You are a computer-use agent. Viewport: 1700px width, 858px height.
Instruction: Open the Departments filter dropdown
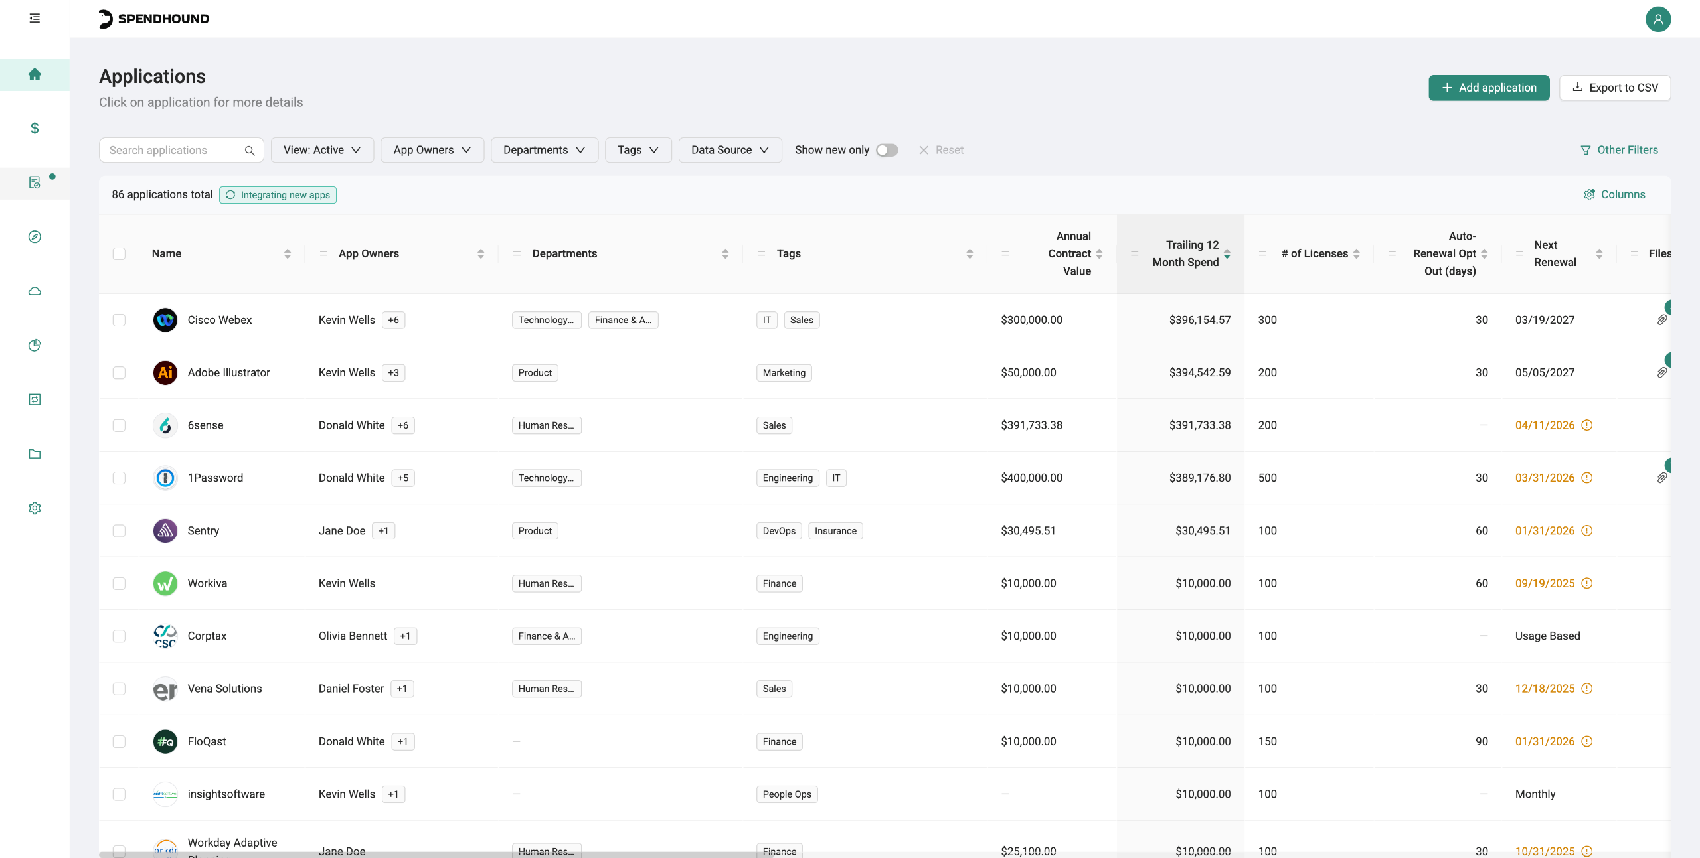[x=544, y=151]
